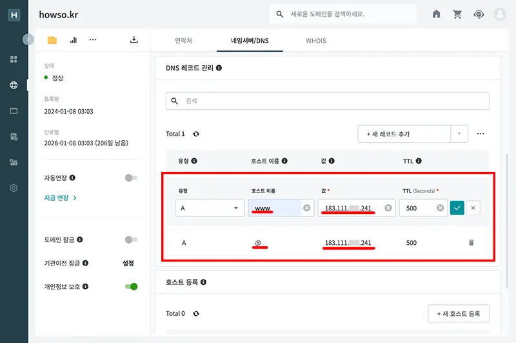Click info icon beside 호스트 이름 column header

coord(284,161)
